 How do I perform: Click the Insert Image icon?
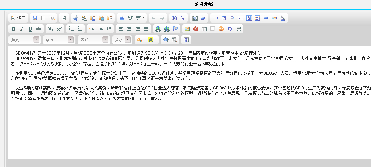(187, 29)
